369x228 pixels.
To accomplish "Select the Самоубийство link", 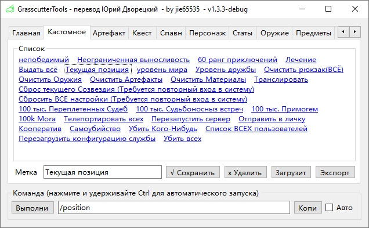I will (x=95, y=129).
